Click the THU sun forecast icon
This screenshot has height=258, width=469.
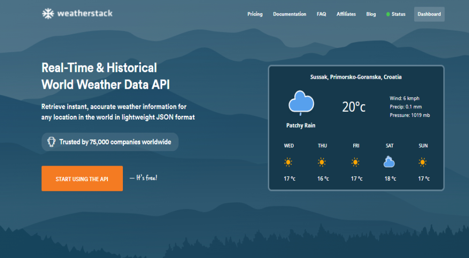(x=322, y=162)
